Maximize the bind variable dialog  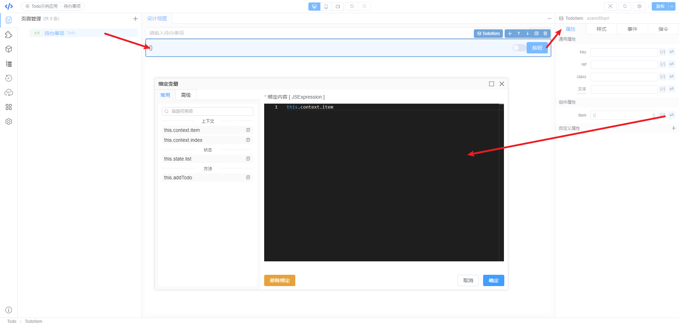coord(492,84)
